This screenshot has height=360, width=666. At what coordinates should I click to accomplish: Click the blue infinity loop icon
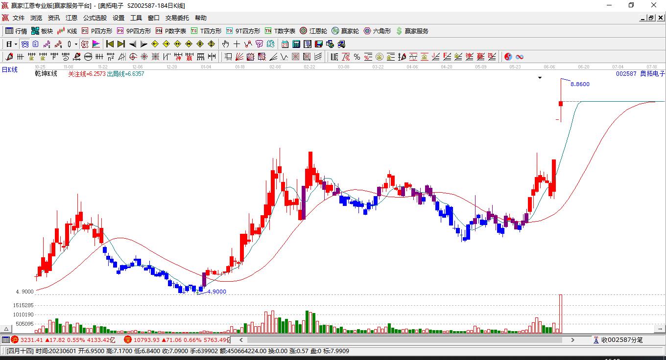(x=520, y=57)
